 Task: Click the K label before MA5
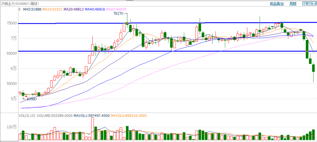click(20, 9)
